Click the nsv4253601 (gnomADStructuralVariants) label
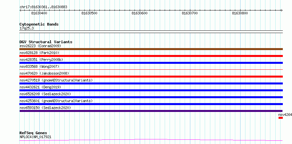 tap(56, 101)
